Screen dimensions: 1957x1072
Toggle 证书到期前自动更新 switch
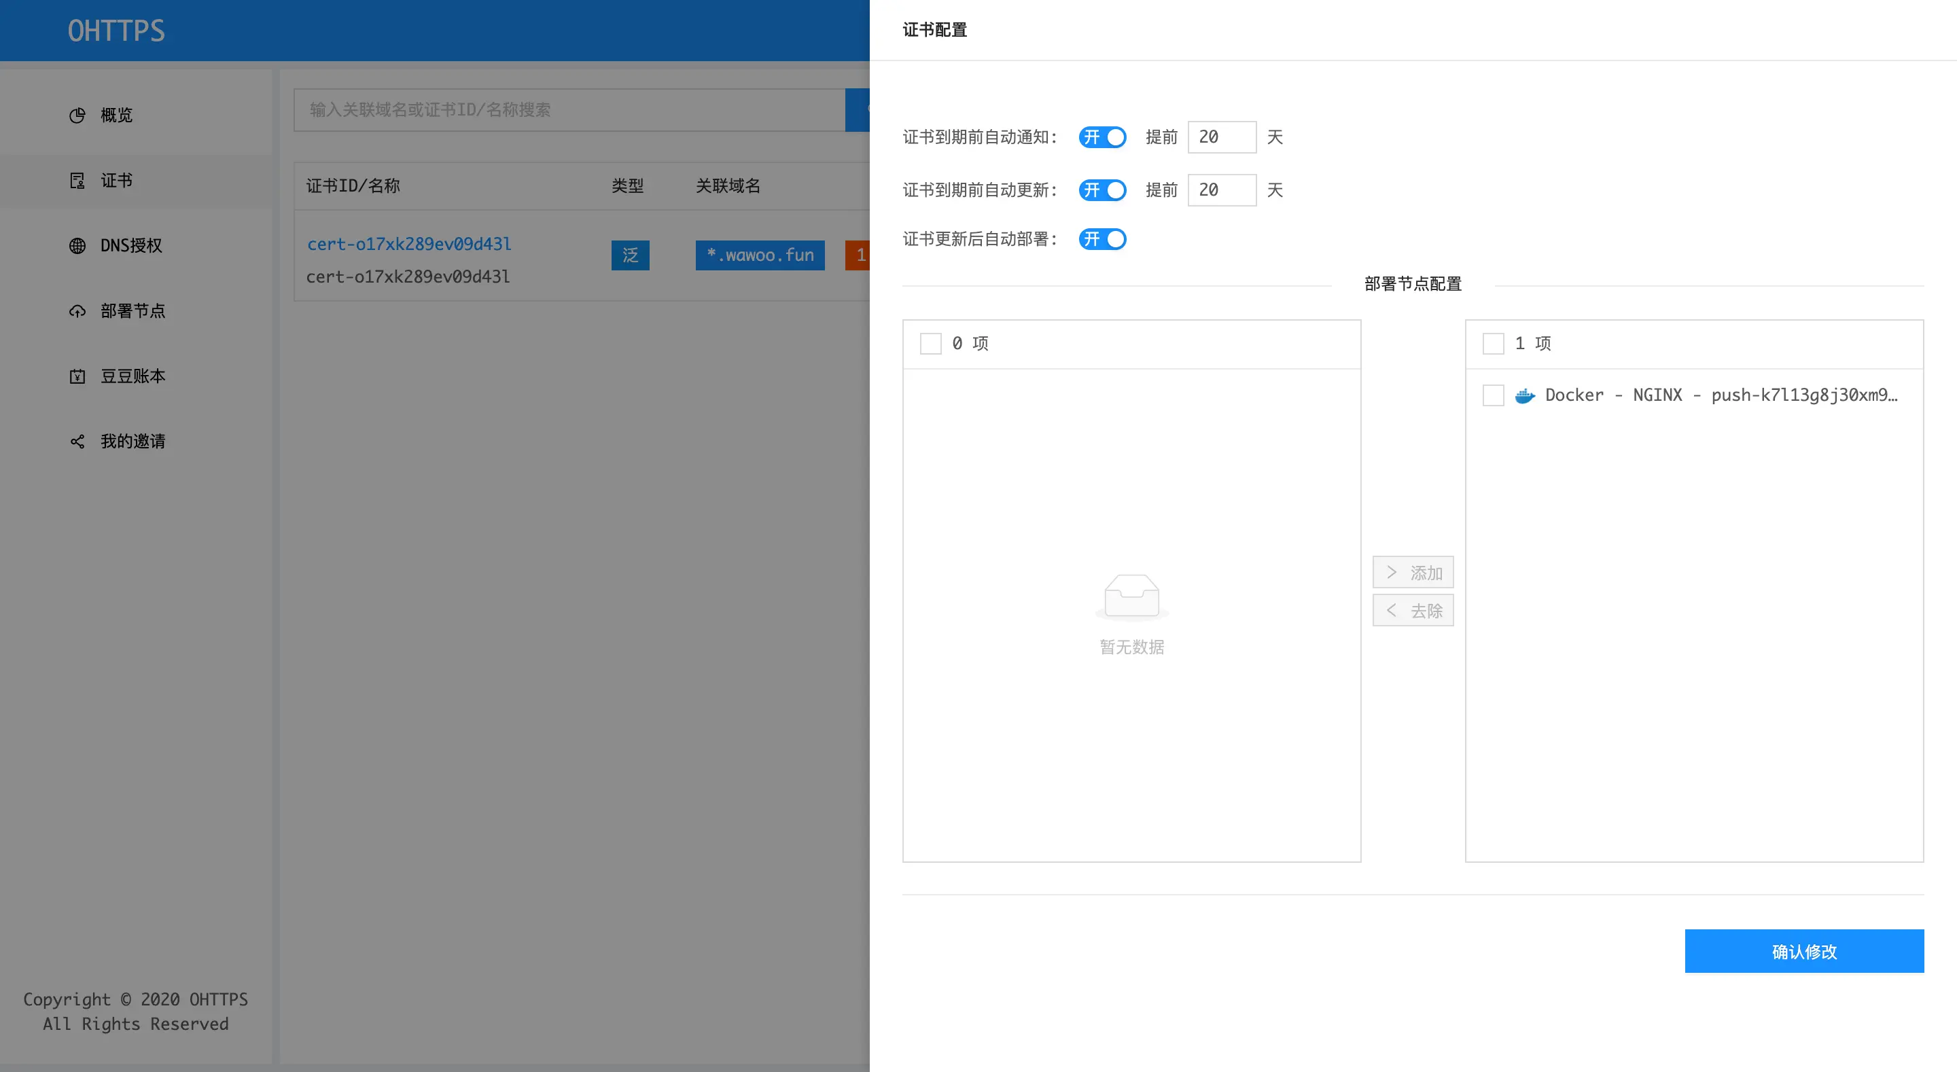(1101, 190)
